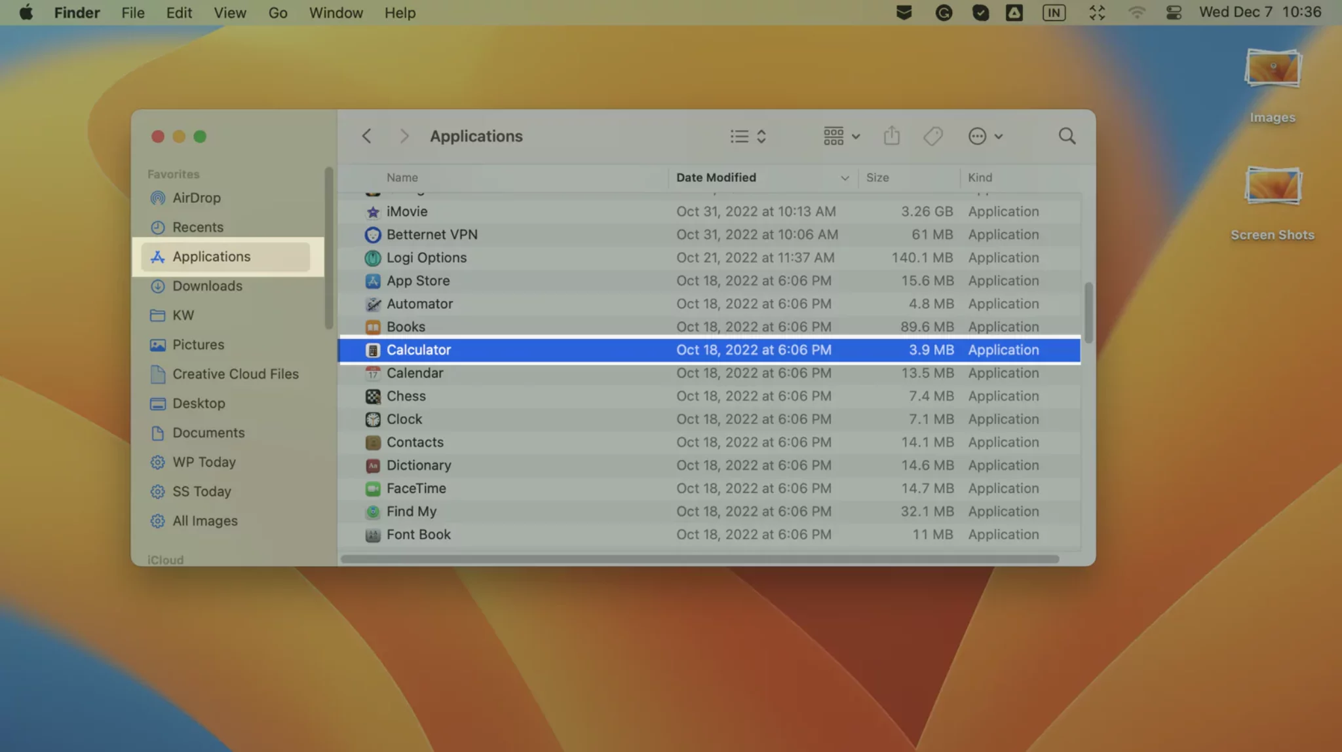Open the group-by options dropdown
The width and height of the screenshot is (1342, 752).
pyautogui.click(x=841, y=136)
